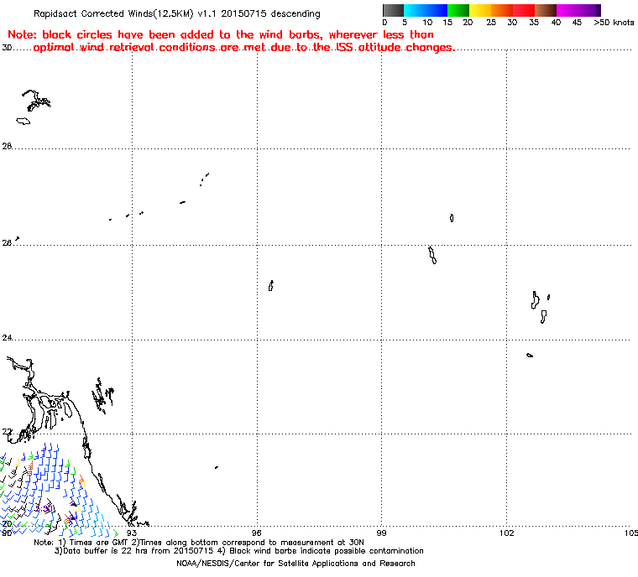Click the longitude label '99'
This screenshot has width=638, height=577.
click(x=381, y=533)
